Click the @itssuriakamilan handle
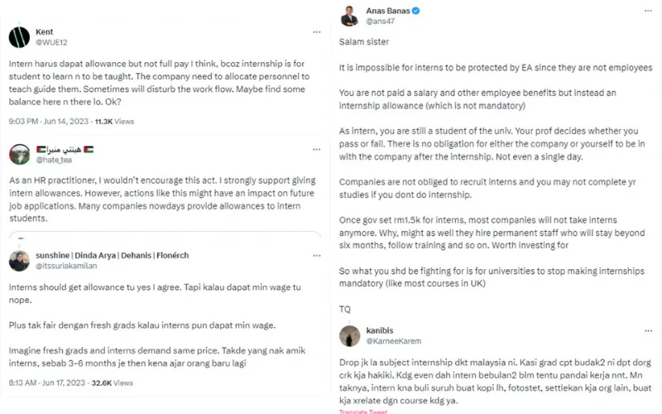Screen dimensions: 662x414 click(x=70, y=267)
